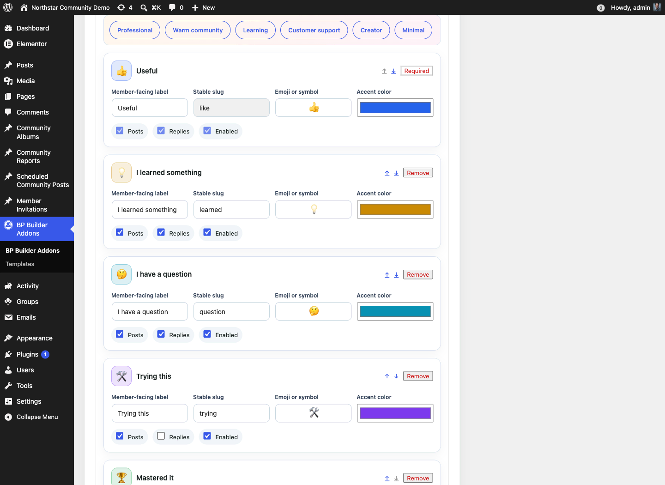
Task: Remove the I learned something reaction
Action: tap(418, 173)
